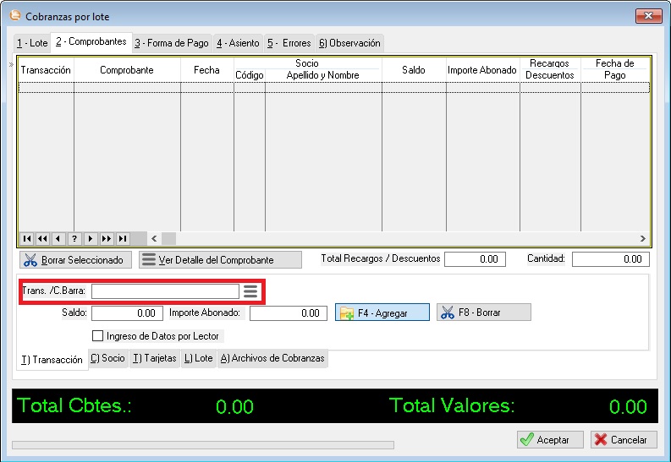Jump forward a page with double-right arrow
This screenshot has height=462, width=671.
(x=107, y=239)
